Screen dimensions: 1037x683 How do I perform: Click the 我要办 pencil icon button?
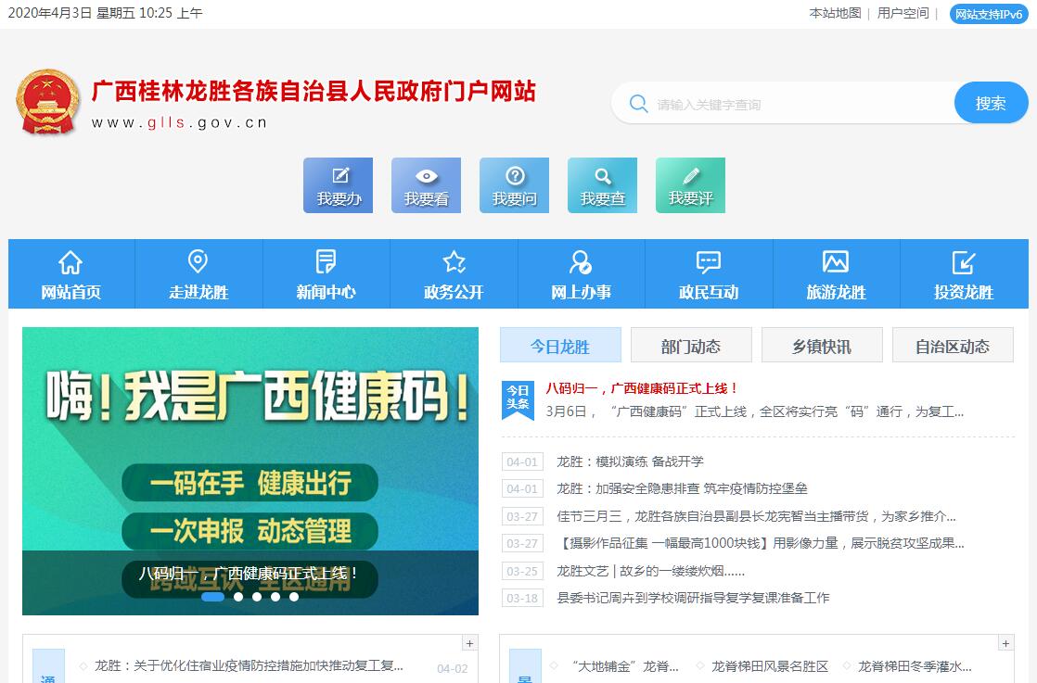click(338, 184)
